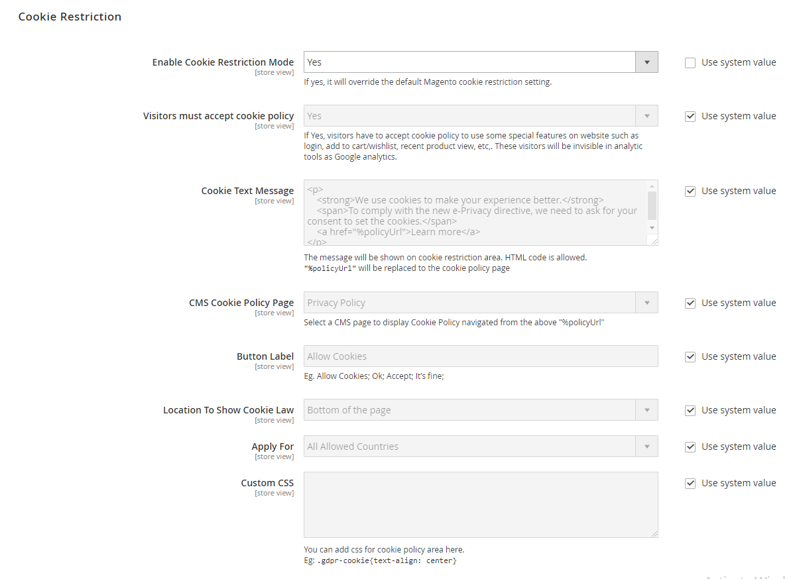Open the Enable Cookie Restriction Mode dropdown

(x=480, y=62)
